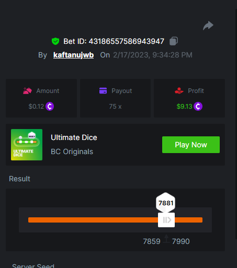Click the white slider handle on result bar
237x268 pixels.
pyautogui.click(x=166, y=220)
